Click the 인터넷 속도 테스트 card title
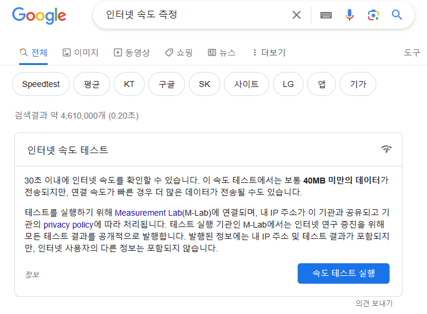This screenshot has width=427, height=314. click(x=67, y=150)
